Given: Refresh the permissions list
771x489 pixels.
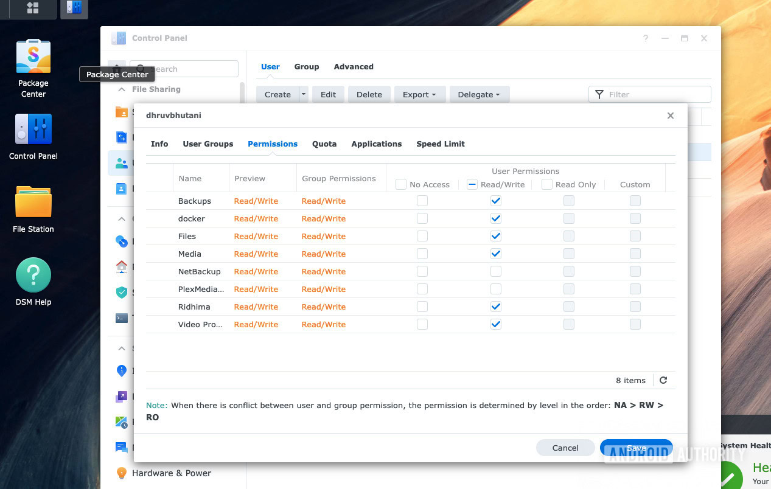Looking at the screenshot, I should pyautogui.click(x=663, y=380).
